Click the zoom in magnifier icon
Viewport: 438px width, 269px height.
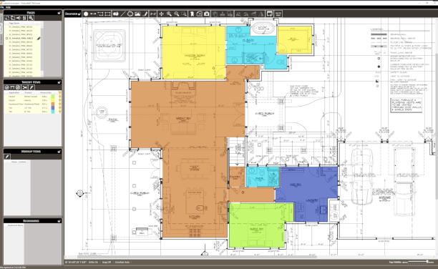point(169,14)
